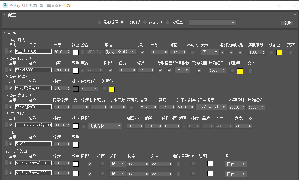This screenshot has width=299, height=180.
Task: Toggle the 不可见 checkbox for VRay太阳001
Action: 132,107
